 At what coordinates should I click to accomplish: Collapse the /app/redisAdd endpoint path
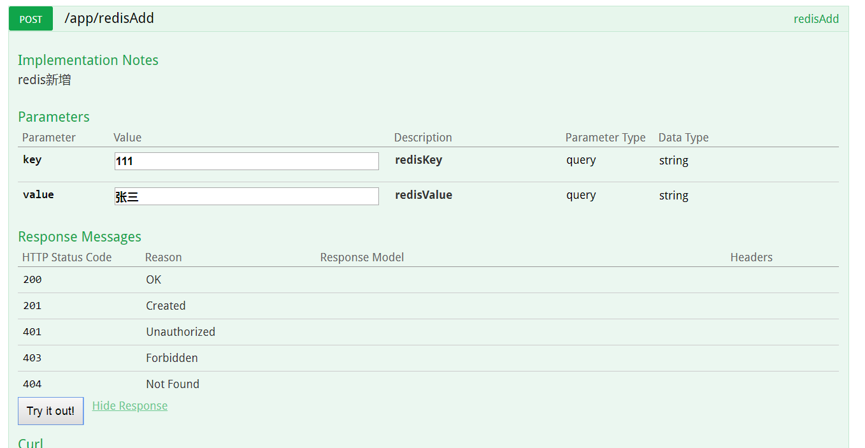109,18
